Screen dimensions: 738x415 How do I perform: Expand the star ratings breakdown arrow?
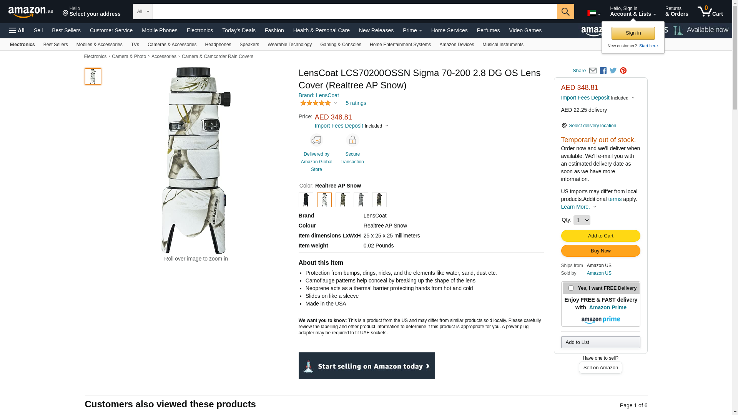(336, 103)
